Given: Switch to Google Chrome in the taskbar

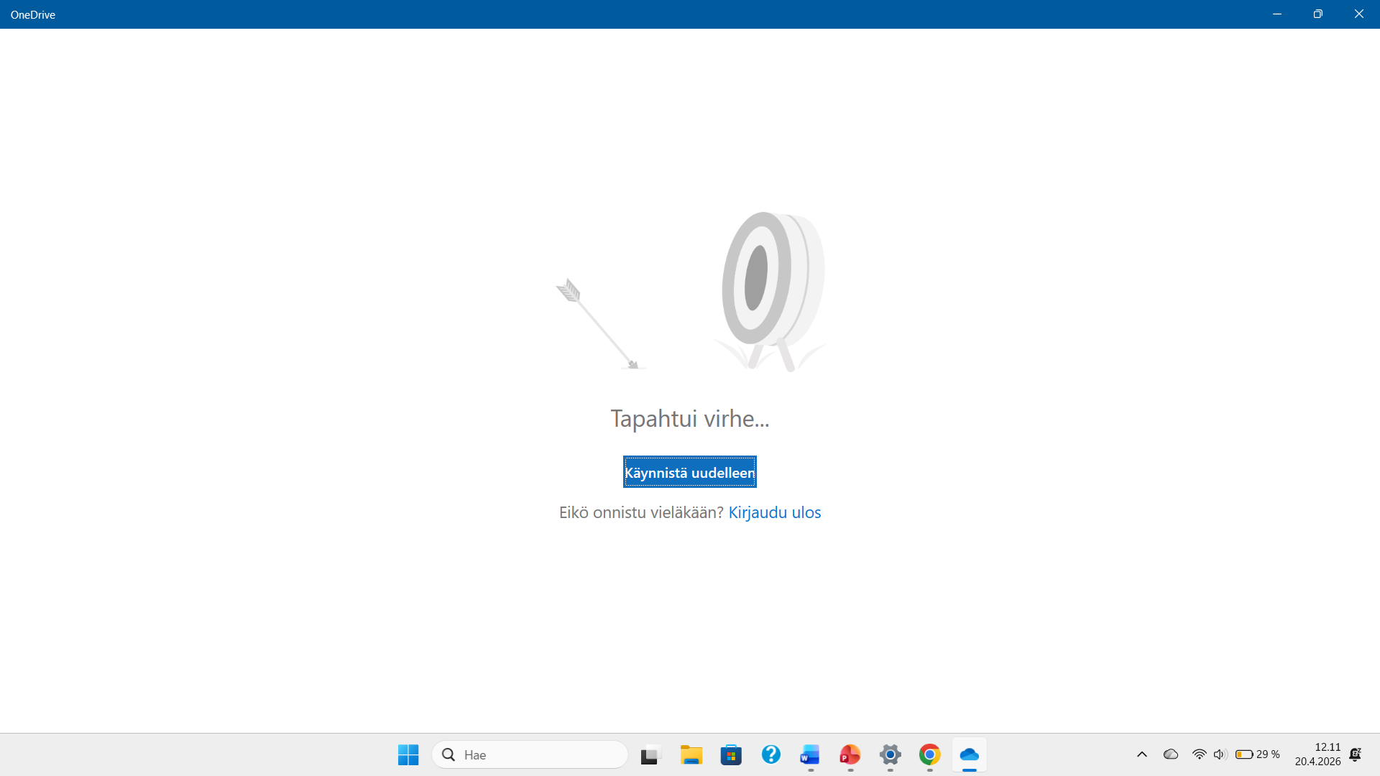Looking at the screenshot, I should point(929,754).
